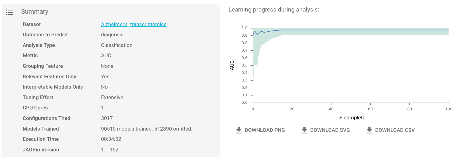Click the Summary panel heading
The image size is (457, 157).
tap(35, 12)
